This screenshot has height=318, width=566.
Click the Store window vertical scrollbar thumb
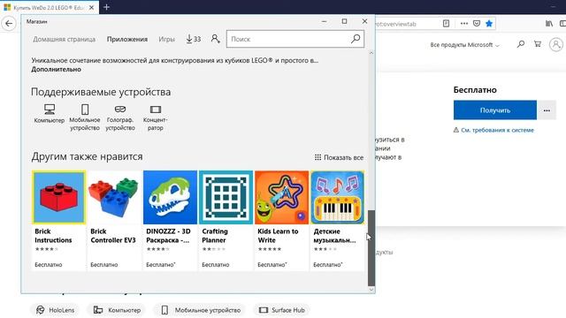(x=371, y=248)
